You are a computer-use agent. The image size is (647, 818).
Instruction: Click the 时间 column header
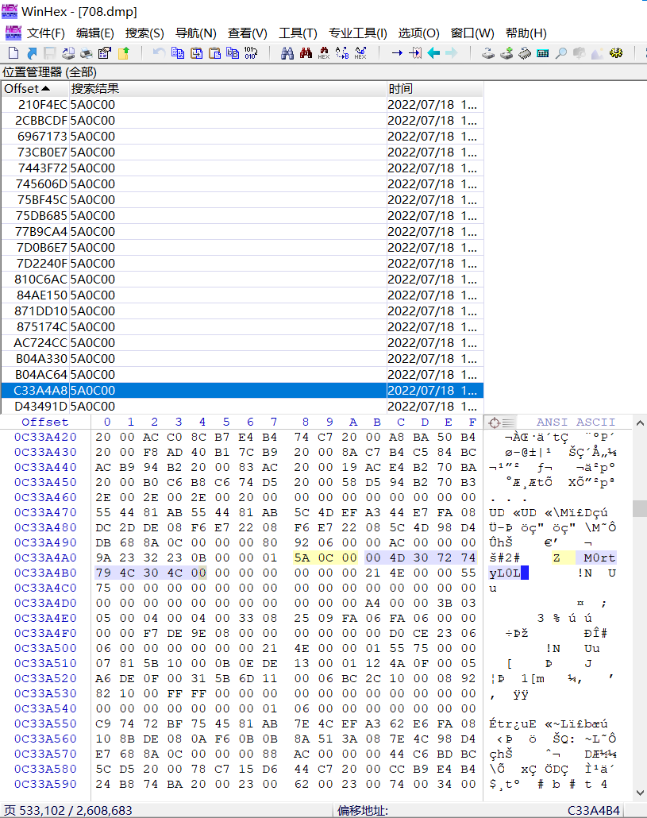pyautogui.click(x=400, y=88)
